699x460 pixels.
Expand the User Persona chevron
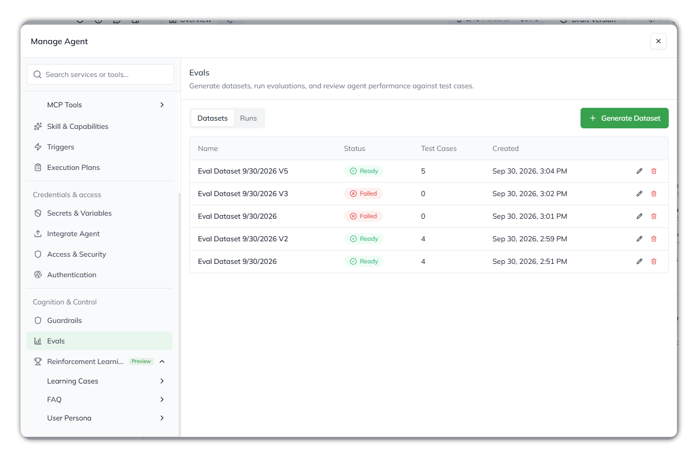162,418
